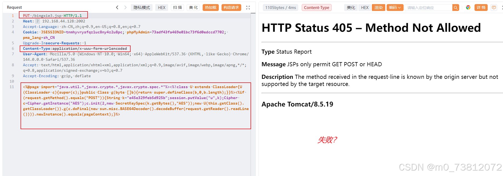Open the 构造请求 build request button

coord(231,7)
